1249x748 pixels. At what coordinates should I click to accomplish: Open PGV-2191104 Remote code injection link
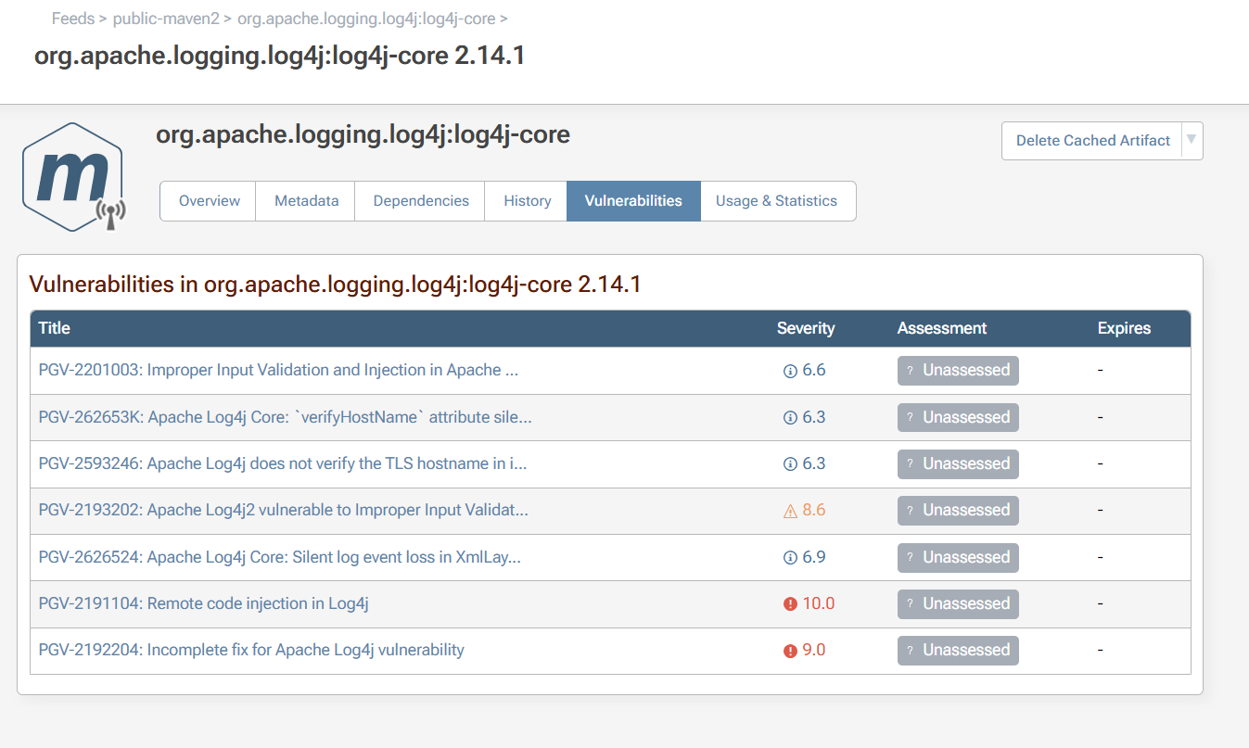(203, 604)
